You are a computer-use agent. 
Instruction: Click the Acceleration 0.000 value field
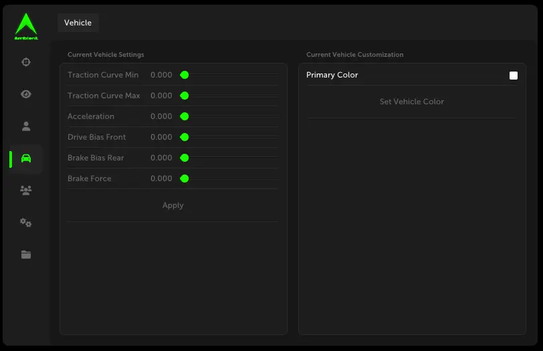tap(161, 116)
